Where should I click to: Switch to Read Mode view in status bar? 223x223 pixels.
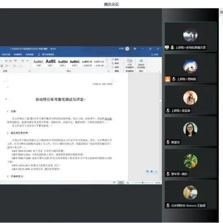click(x=114, y=183)
